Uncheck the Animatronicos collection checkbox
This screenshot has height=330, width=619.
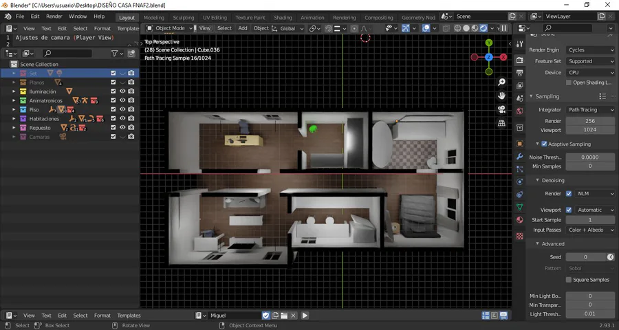pos(113,100)
